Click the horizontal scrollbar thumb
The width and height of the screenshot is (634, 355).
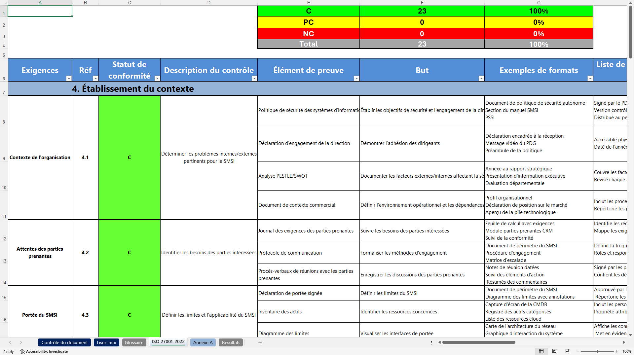[479, 342]
